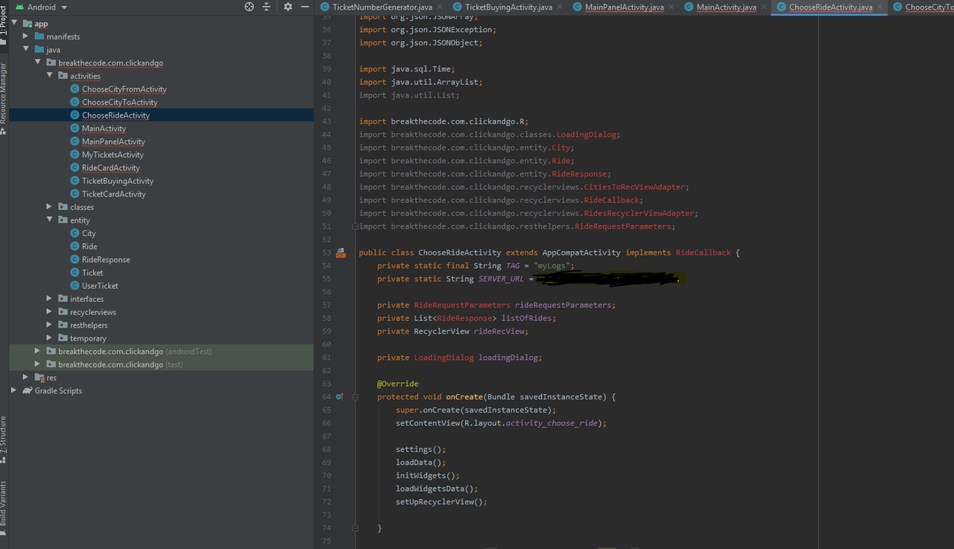This screenshot has height=549, width=954.
Task: Open MainActivity class in tree
Action: pyautogui.click(x=104, y=128)
